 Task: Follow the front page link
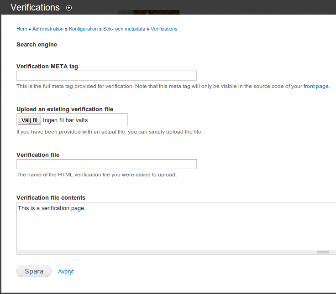(x=316, y=86)
